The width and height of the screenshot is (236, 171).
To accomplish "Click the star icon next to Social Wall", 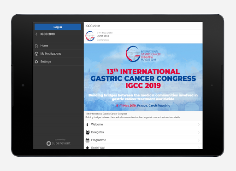I will pos(88,148).
